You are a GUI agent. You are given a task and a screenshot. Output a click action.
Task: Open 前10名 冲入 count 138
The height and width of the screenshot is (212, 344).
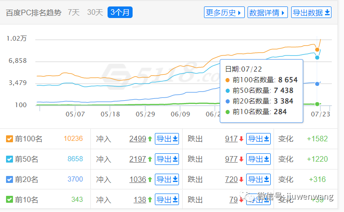[x=140, y=200]
